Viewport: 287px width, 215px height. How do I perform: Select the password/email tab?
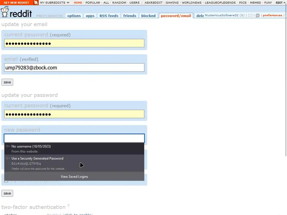coord(176,16)
